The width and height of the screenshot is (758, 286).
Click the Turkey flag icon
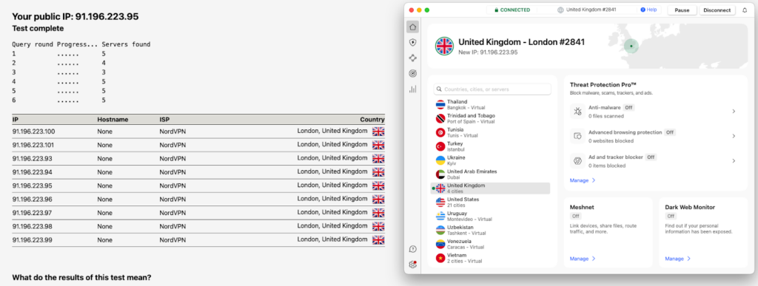coord(440,146)
